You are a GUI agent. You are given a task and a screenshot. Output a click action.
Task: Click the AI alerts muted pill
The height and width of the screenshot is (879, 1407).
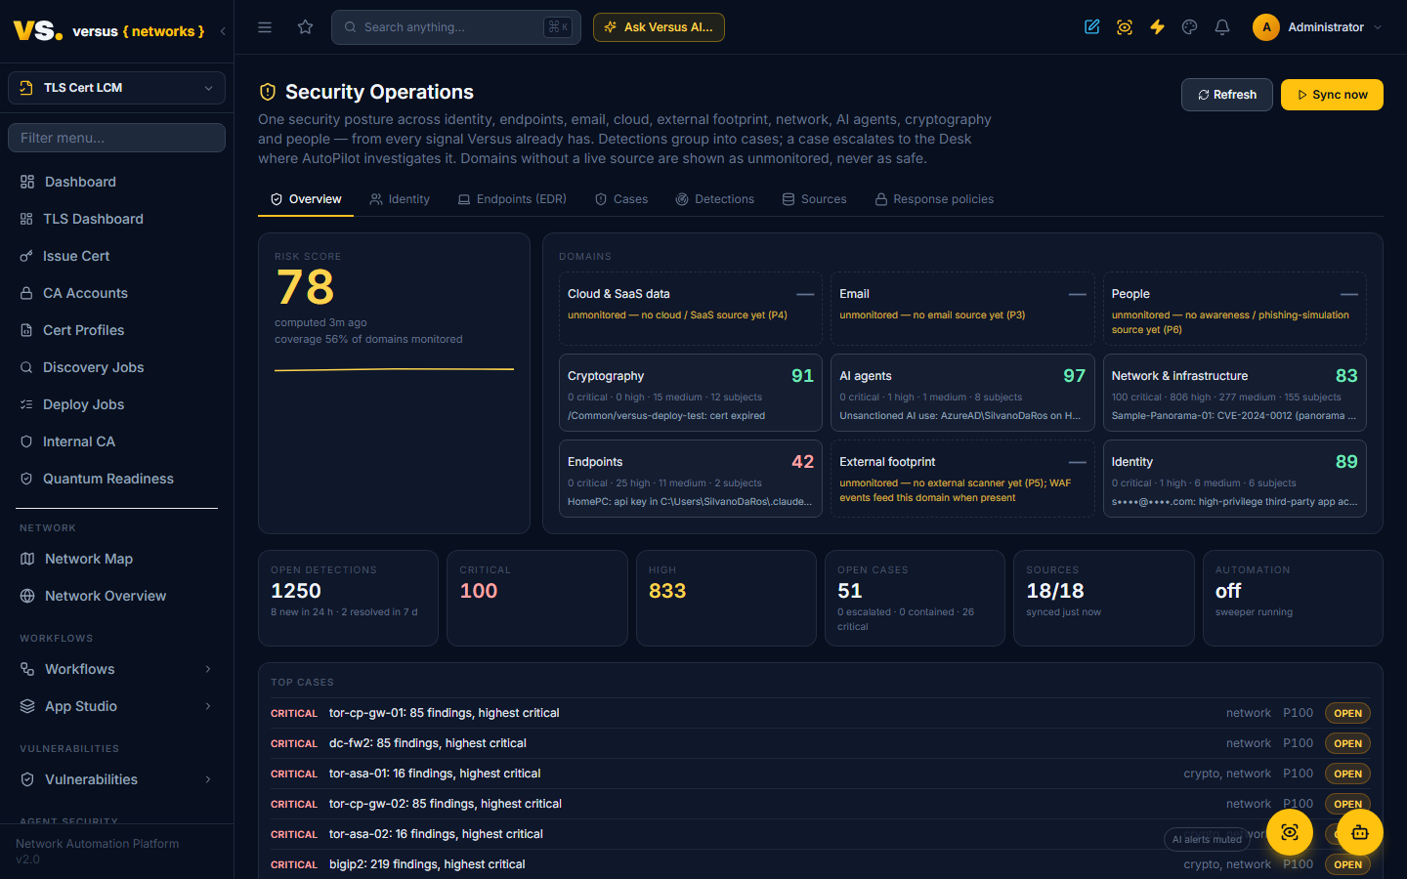pyautogui.click(x=1207, y=839)
